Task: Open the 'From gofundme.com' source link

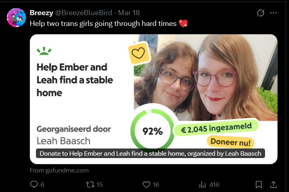Action: tap(59, 170)
